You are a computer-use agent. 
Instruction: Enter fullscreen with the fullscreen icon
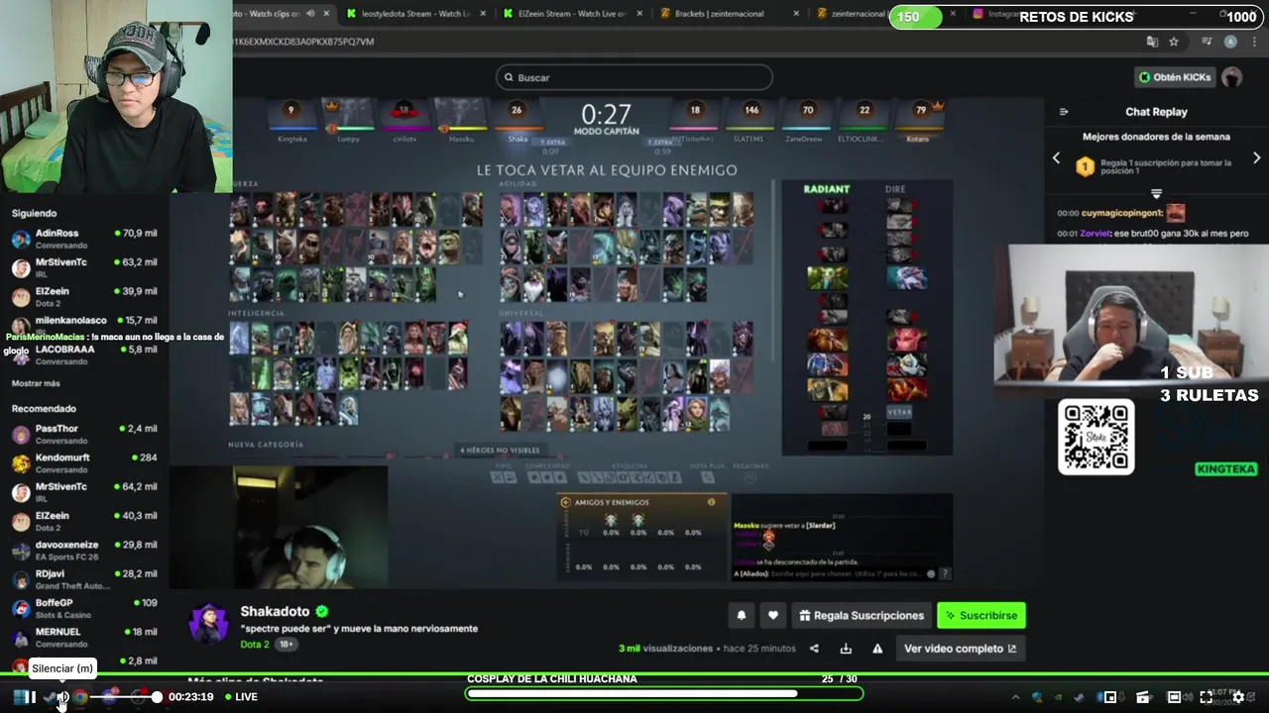(1206, 697)
